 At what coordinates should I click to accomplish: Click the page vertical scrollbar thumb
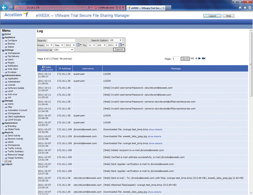[251, 64]
